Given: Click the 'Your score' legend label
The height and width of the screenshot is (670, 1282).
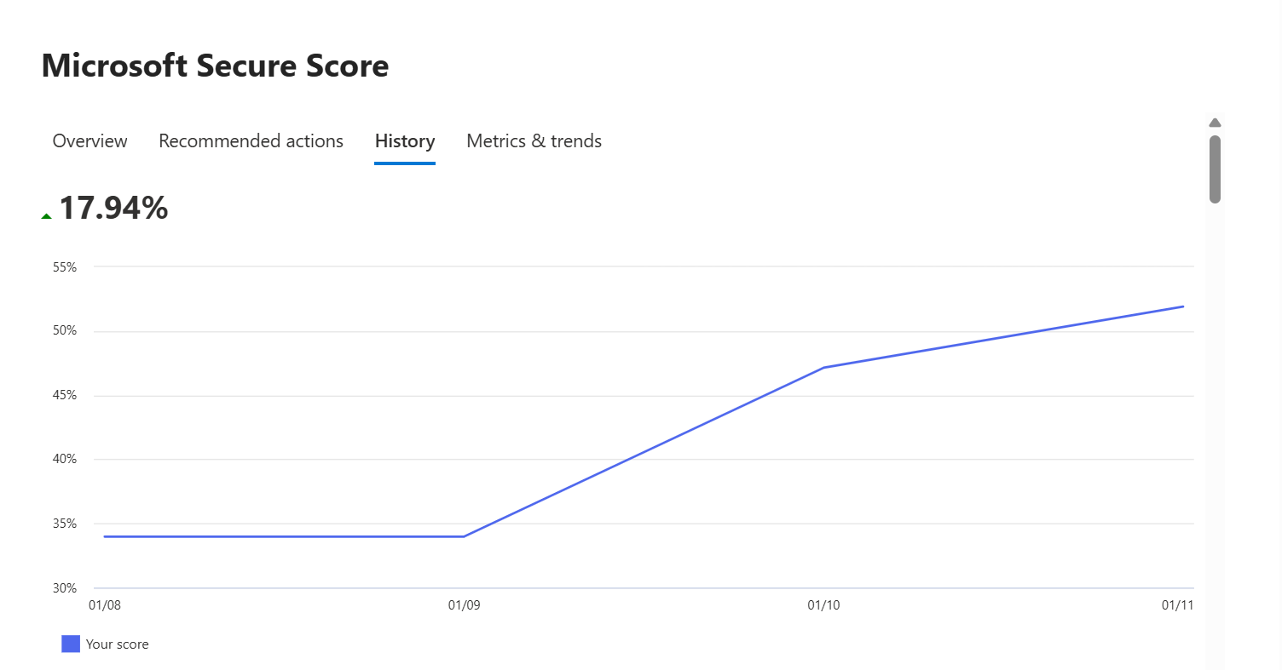Looking at the screenshot, I should pyautogui.click(x=117, y=644).
